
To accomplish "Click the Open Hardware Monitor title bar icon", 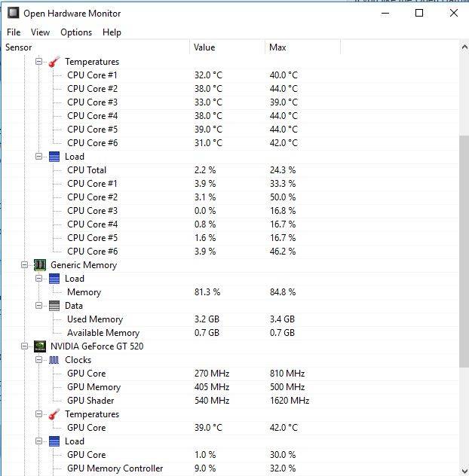I will click(14, 13).
